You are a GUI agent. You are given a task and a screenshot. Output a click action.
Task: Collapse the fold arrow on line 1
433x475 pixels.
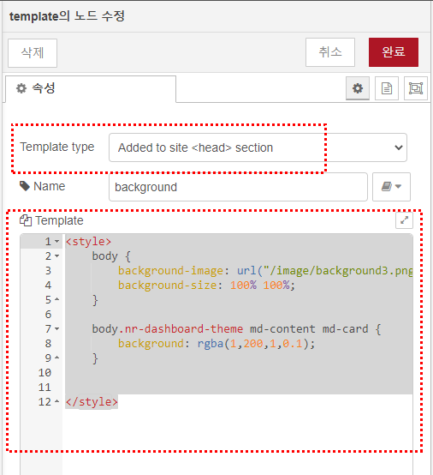coord(56,242)
